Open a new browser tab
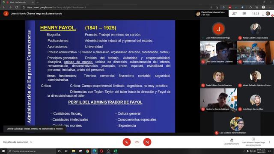The width and height of the screenshot is (274, 154). tap(38, 2)
